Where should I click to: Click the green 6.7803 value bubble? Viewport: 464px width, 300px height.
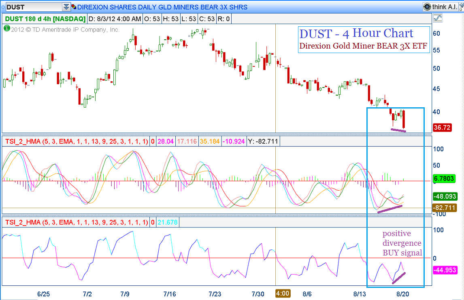(x=444, y=179)
